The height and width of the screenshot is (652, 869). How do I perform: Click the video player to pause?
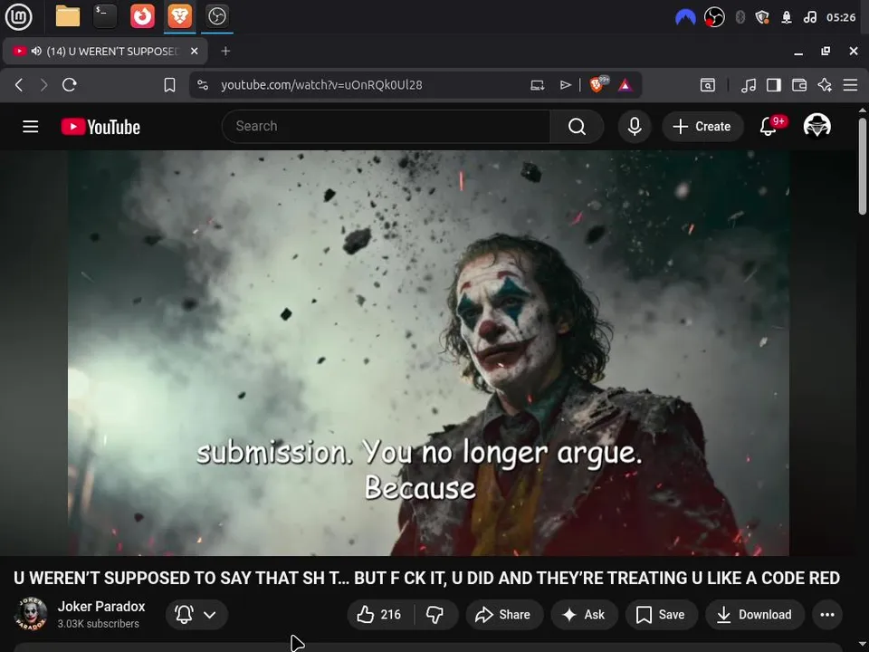click(428, 352)
